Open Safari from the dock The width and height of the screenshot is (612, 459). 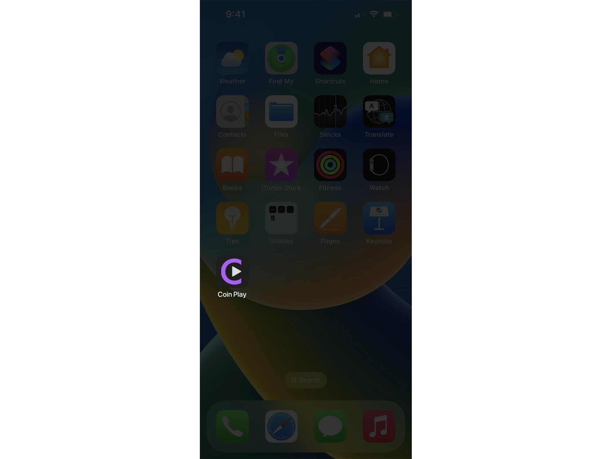[281, 426]
